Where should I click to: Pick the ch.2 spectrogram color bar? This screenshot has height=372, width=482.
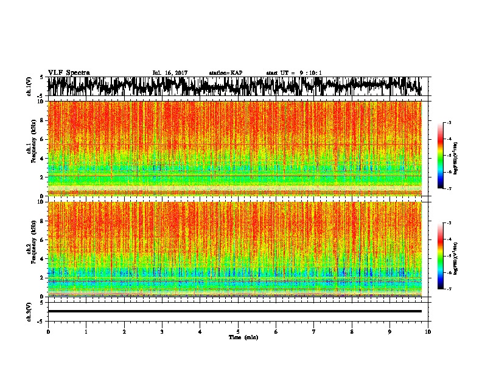[440, 256]
